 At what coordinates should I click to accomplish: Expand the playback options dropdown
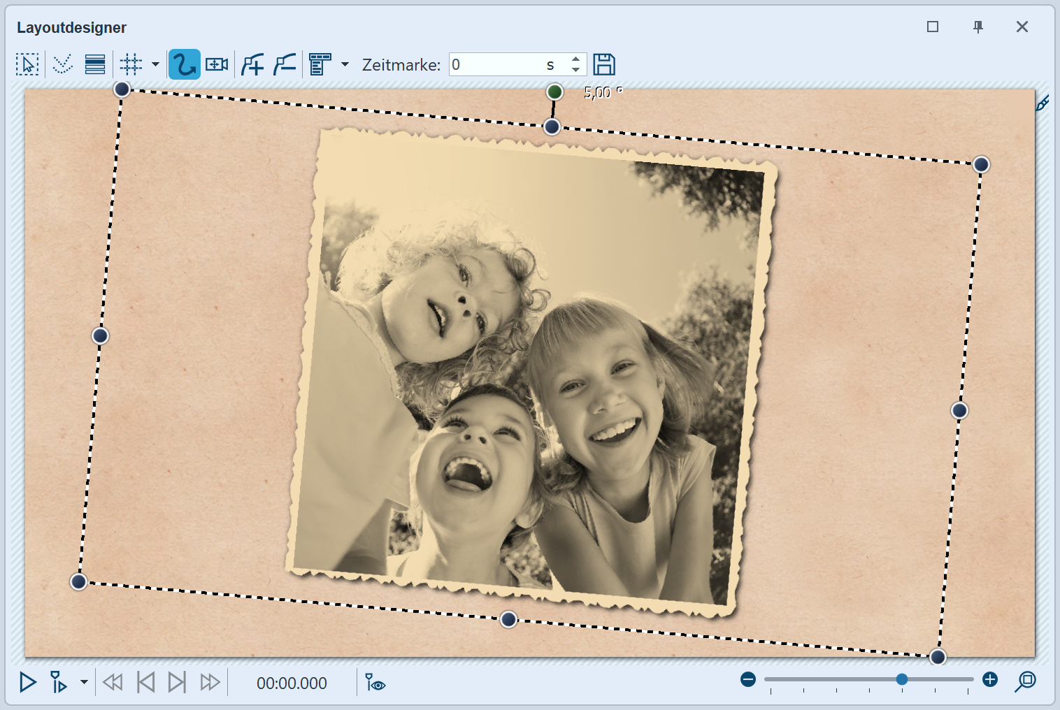[x=83, y=683]
